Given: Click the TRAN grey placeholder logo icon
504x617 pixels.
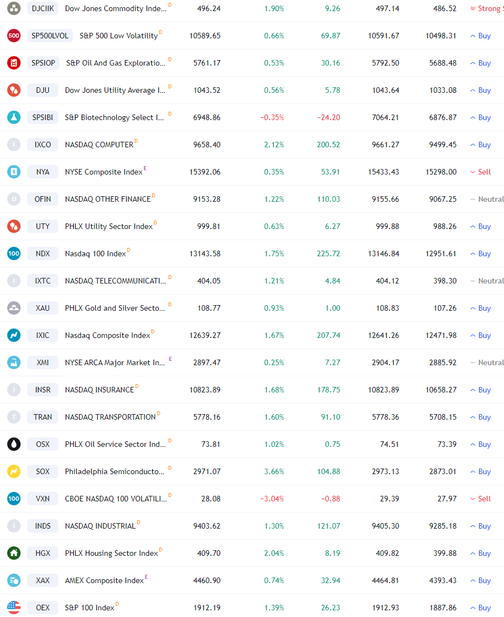Looking at the screenshot, I should tap(14, 417).
